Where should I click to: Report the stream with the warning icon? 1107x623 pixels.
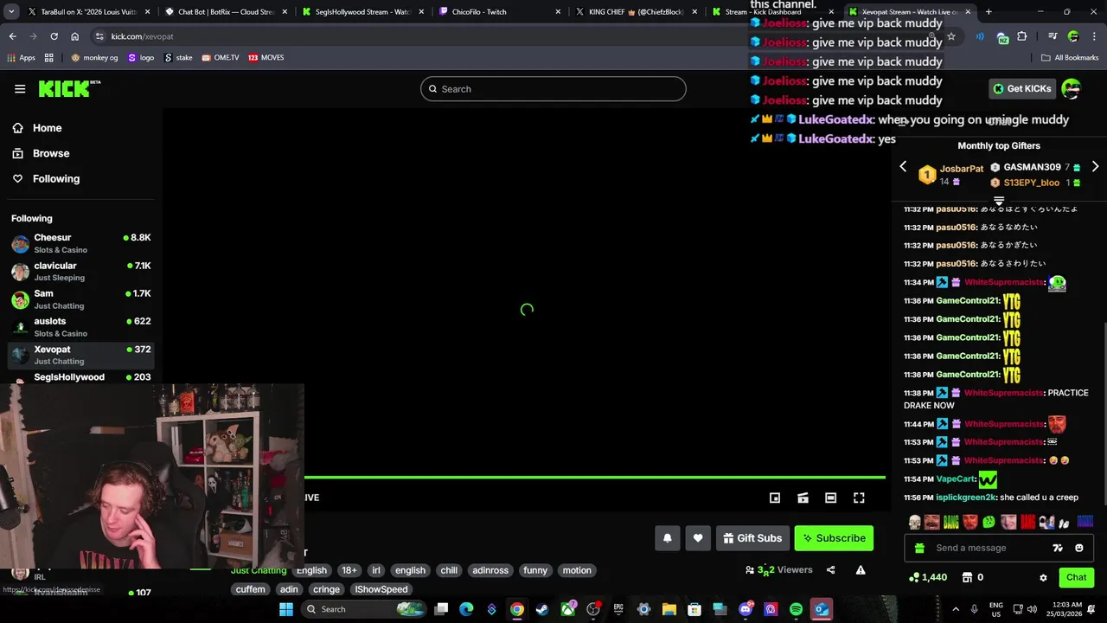[x=861, y=570]
